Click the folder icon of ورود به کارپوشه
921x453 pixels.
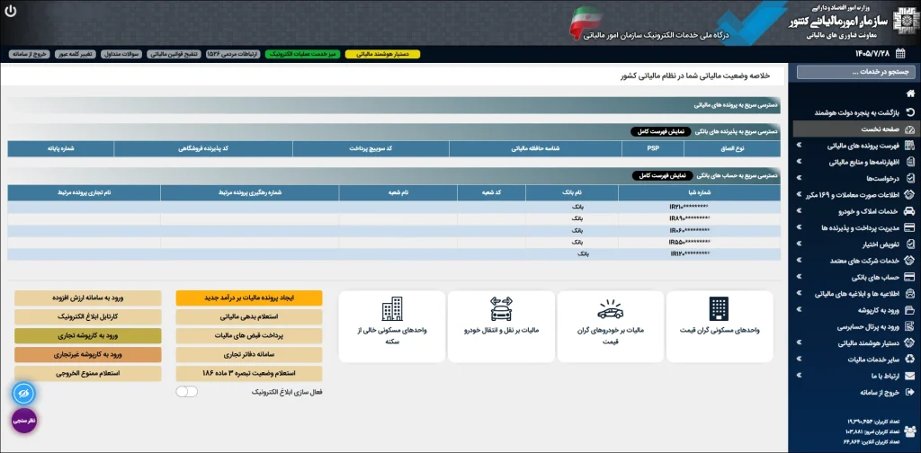pos(910,310)
